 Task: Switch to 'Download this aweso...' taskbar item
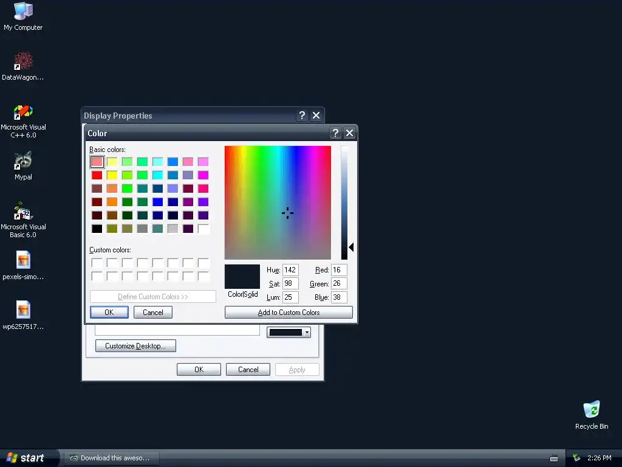click(x=112, y=458)
